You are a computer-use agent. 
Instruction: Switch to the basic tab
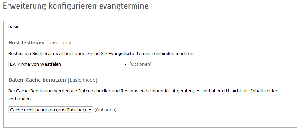14,26
